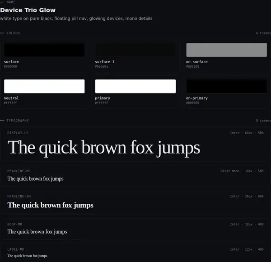Click the DISPLAY-LG label
271x262 pixels.
[x=18, y=133]
